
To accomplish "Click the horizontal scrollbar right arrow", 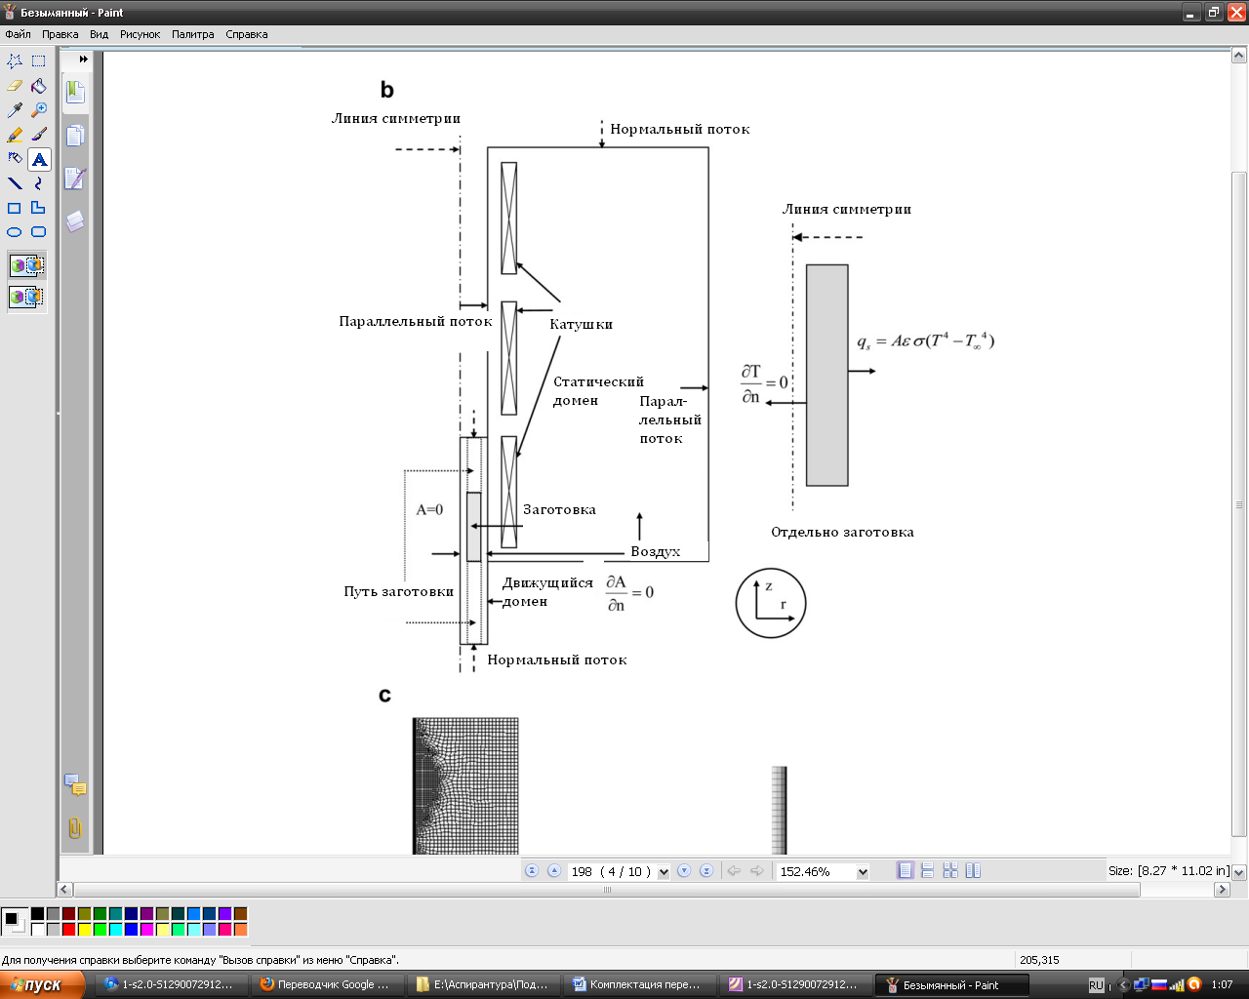I will (x=1222, y=890).
